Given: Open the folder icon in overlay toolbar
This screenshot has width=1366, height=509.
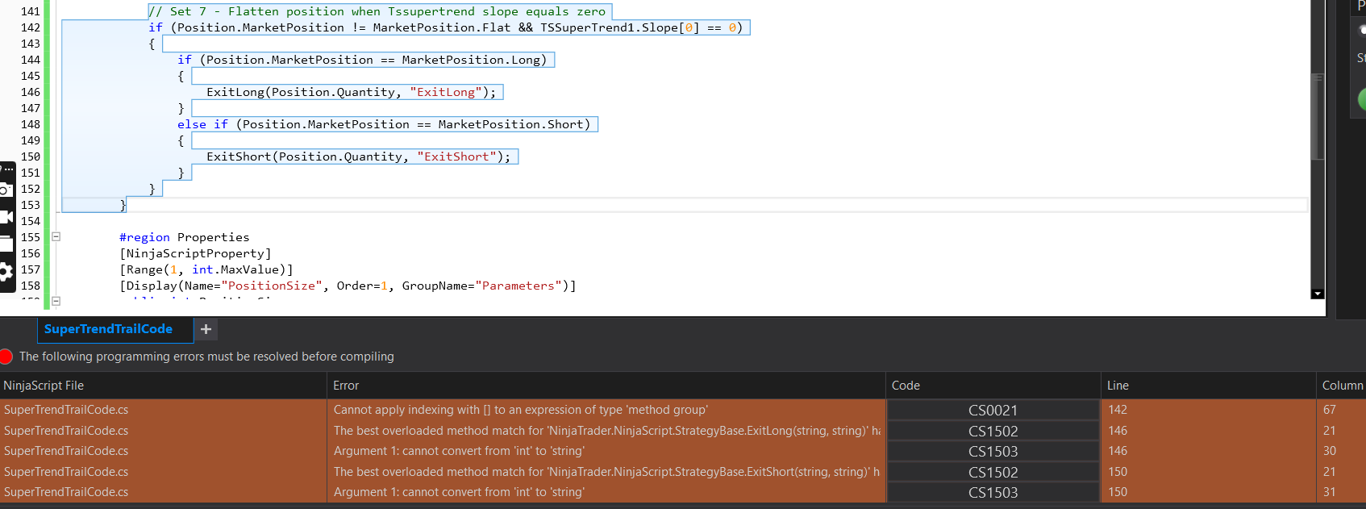Looking at the screenshot, I should [6, 244].
